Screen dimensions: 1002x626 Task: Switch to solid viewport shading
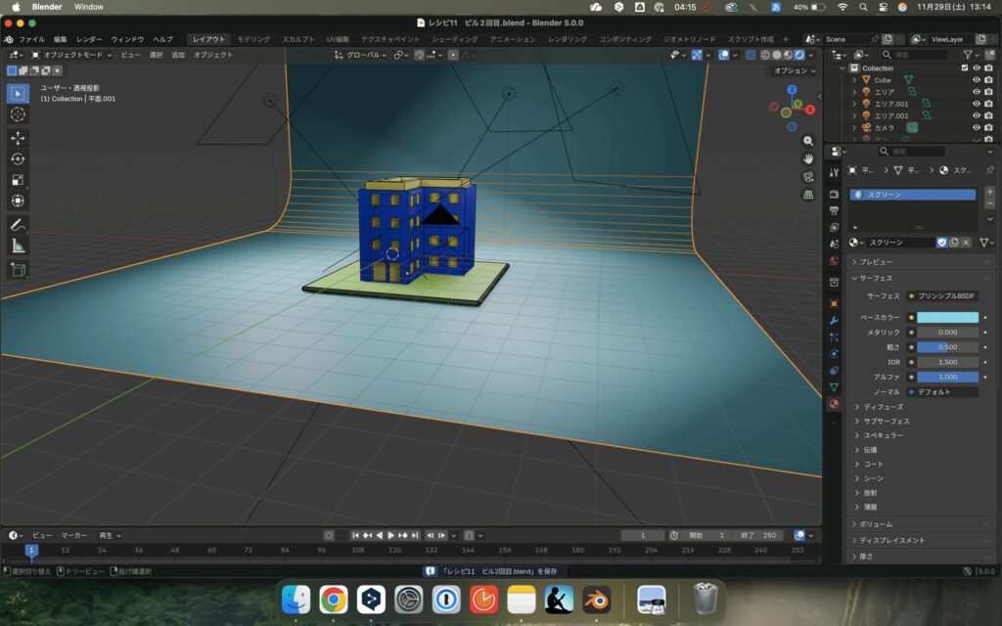click(776, 55)
